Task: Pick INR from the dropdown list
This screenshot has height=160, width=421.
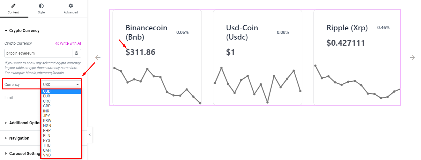Action: coord(46,111)
